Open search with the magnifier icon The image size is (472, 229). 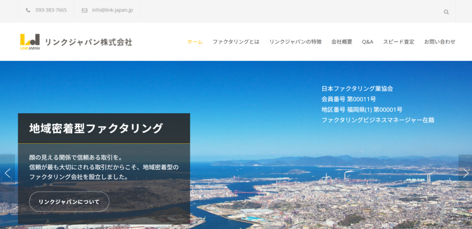click(x=446, y=12)
